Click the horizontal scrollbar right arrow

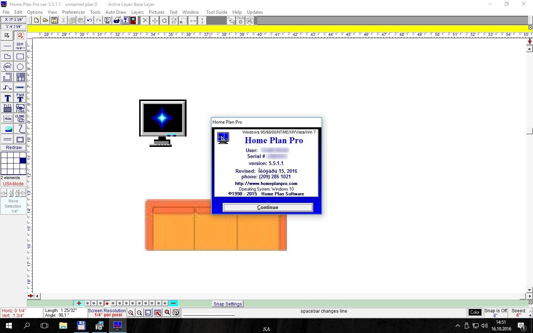click(x=530, y=296)
